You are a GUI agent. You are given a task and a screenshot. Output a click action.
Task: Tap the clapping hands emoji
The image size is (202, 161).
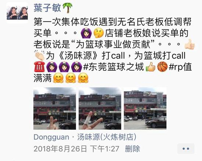click(x=40, y=56)
